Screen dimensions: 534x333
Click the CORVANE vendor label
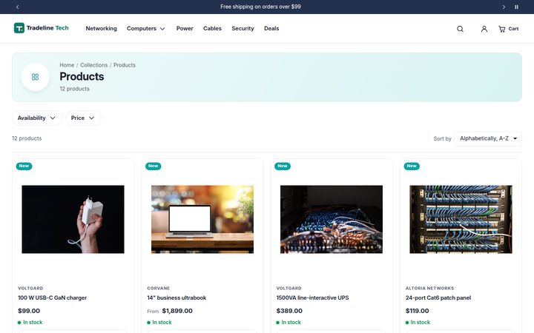point(159,288)
